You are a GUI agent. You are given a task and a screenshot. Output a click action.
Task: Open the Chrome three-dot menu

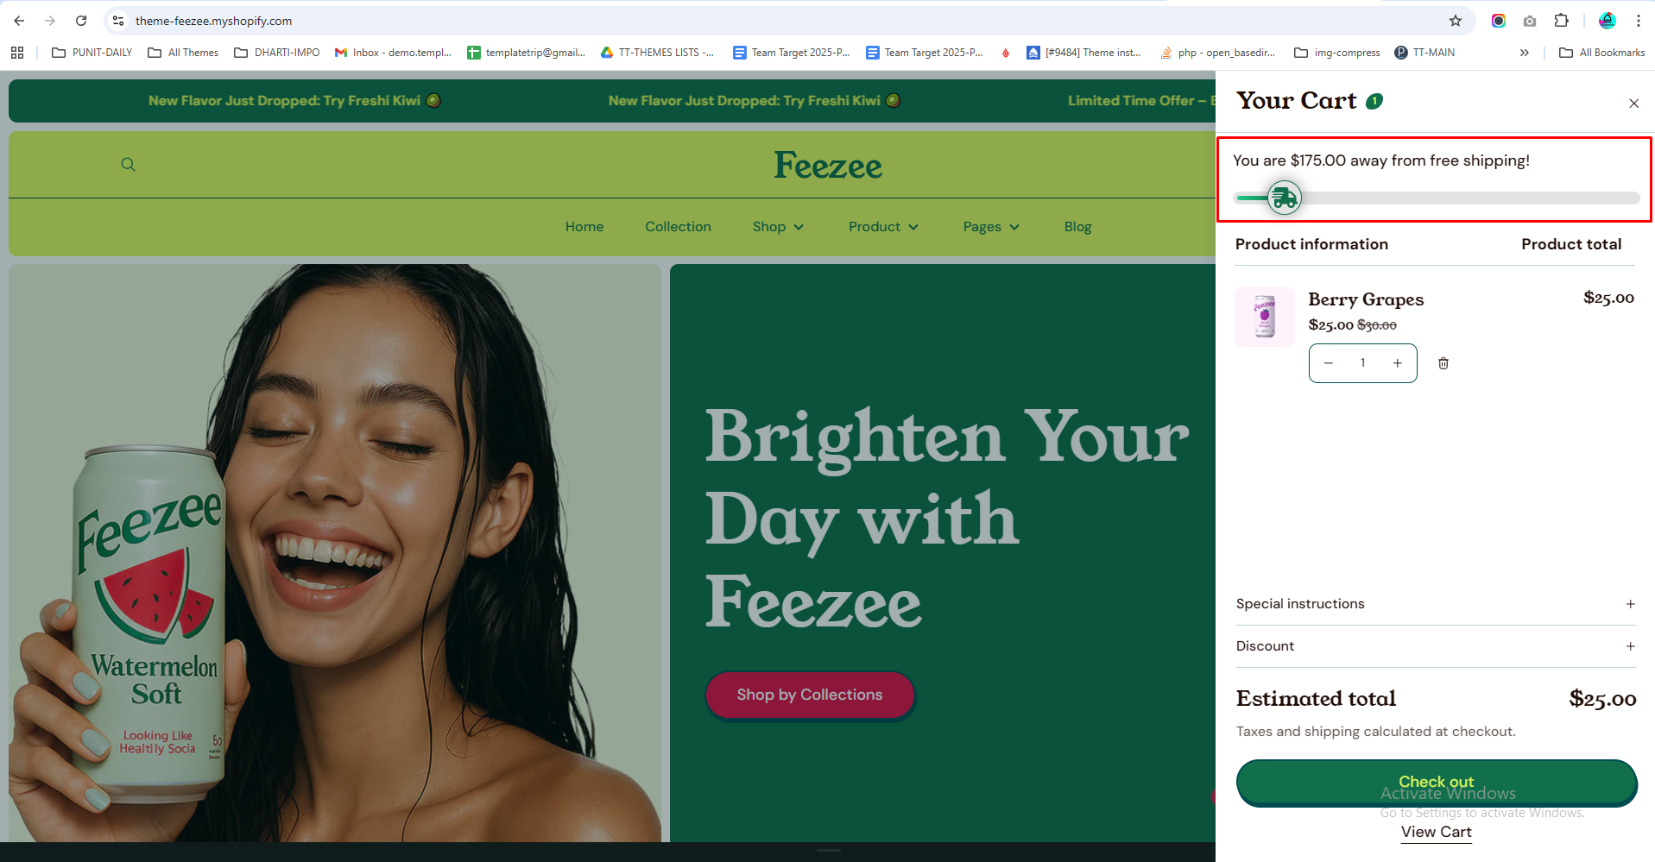[1638, 21]
